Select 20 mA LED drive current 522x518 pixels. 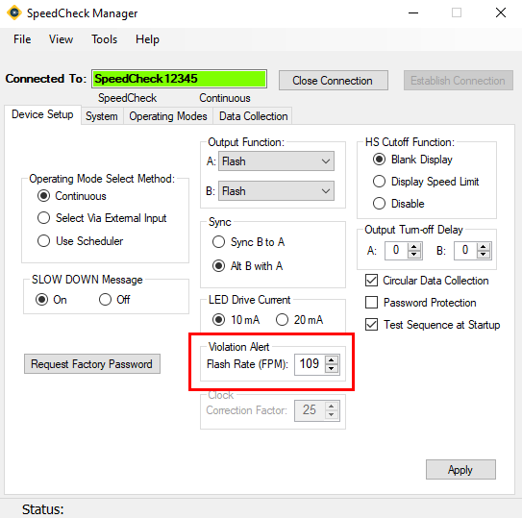(x=299, y=320)
